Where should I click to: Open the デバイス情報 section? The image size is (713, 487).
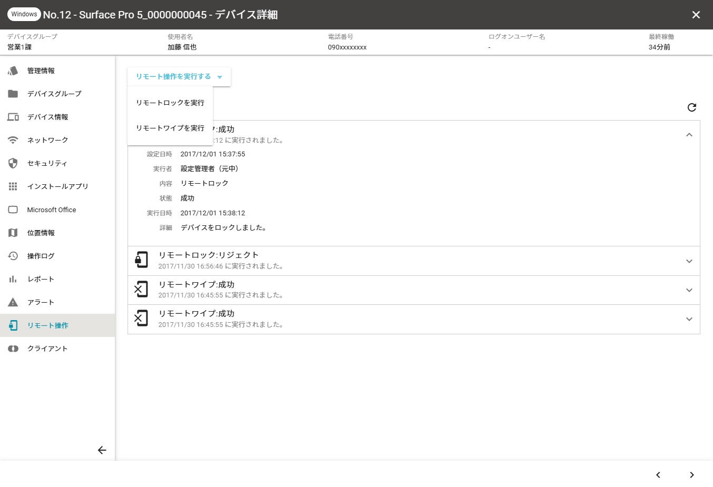(x=48, y=117)
